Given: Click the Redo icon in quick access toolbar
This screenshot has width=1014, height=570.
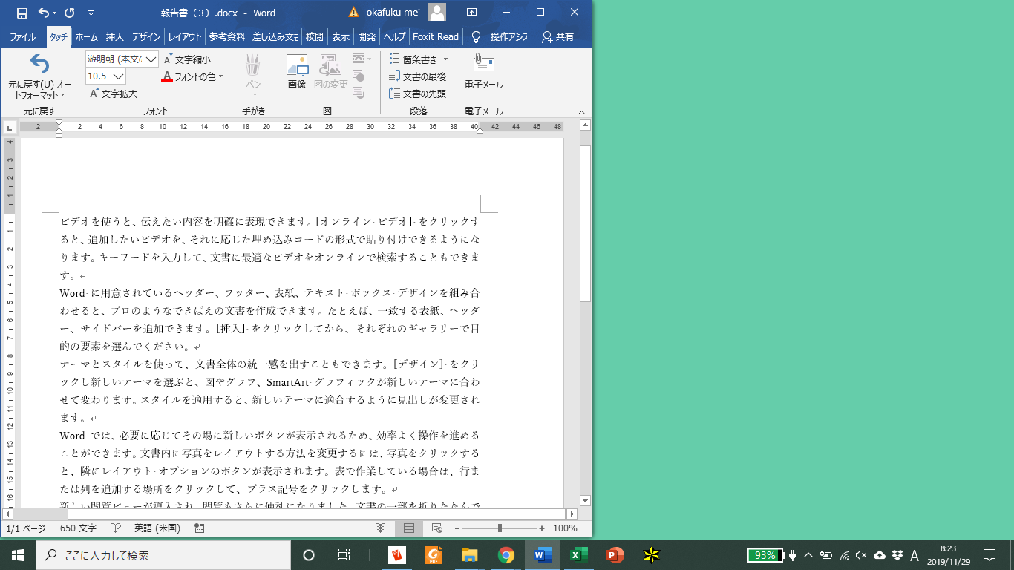Looking at the screenshot, I should point(69,13).
